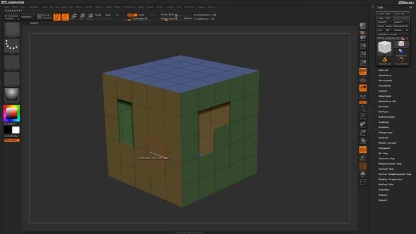Toggle Persp perspective view
Viewport: 416px width, 234px height.
(363, 71)
